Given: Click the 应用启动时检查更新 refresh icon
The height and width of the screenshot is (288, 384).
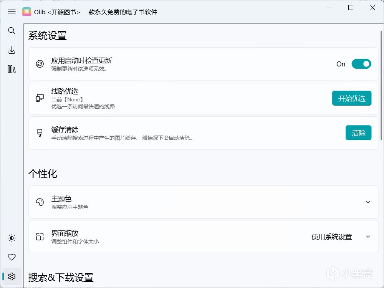Looking at the screenshot, I should [40, 64].
